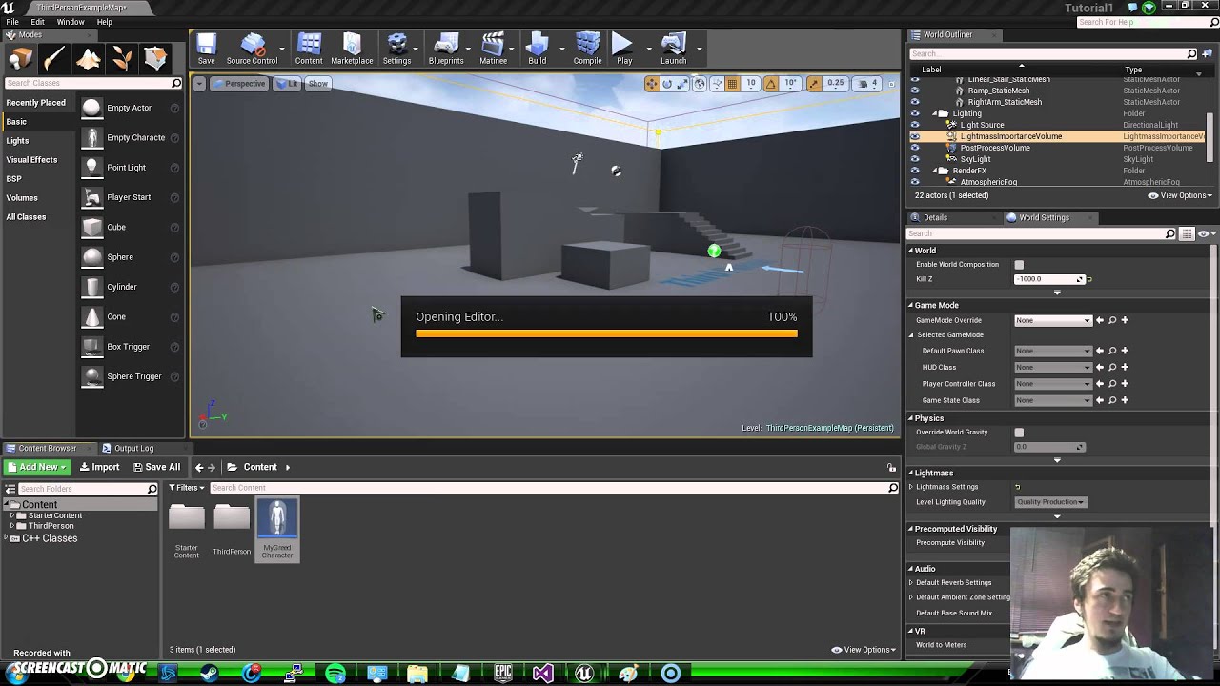The width and height of the screenshot is (1220, 686).
Task: Click the Kill Z value field
Action: point(1049,279)
